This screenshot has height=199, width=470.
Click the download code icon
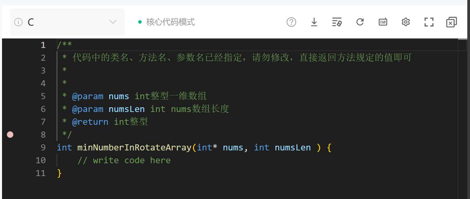point(314,22)
